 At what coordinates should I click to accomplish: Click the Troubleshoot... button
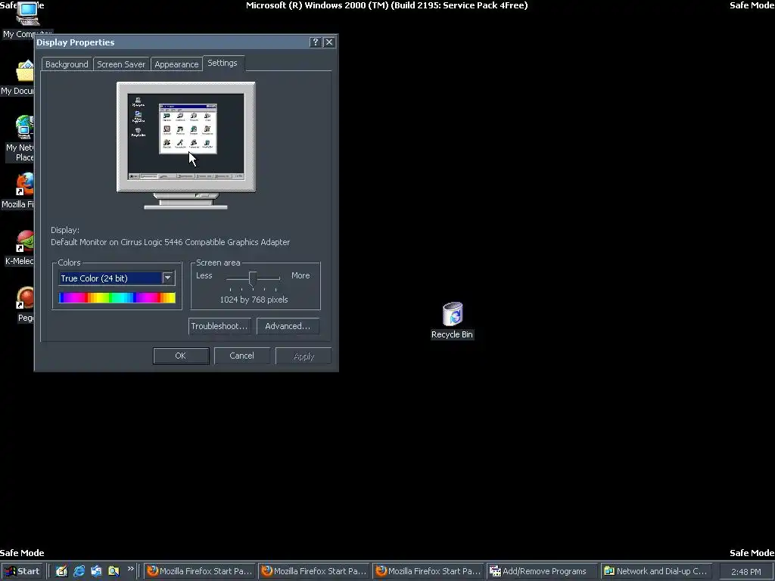click(219, 326)
